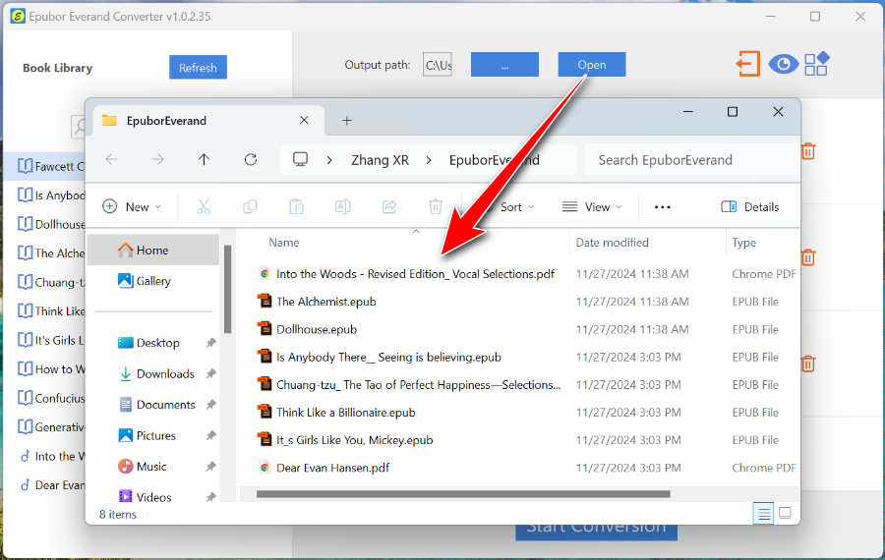This screenshot has height=560, width=885.
Task: Click the Name column header
Action: [x=284, y=243]
